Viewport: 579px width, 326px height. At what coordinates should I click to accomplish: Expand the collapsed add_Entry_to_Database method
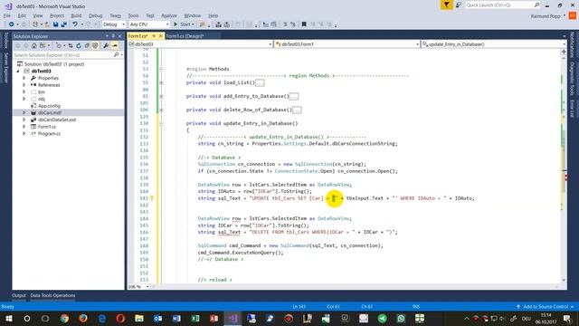pos(161,96)
